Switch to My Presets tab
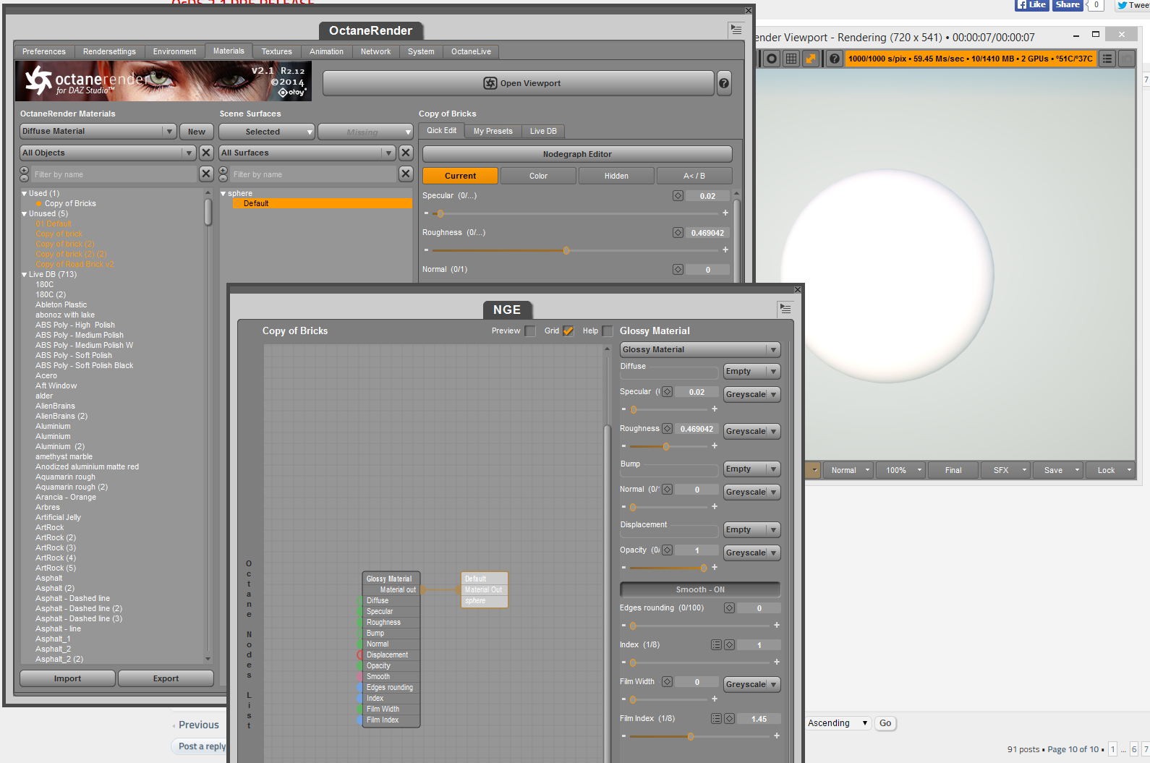 coord(493,131)
